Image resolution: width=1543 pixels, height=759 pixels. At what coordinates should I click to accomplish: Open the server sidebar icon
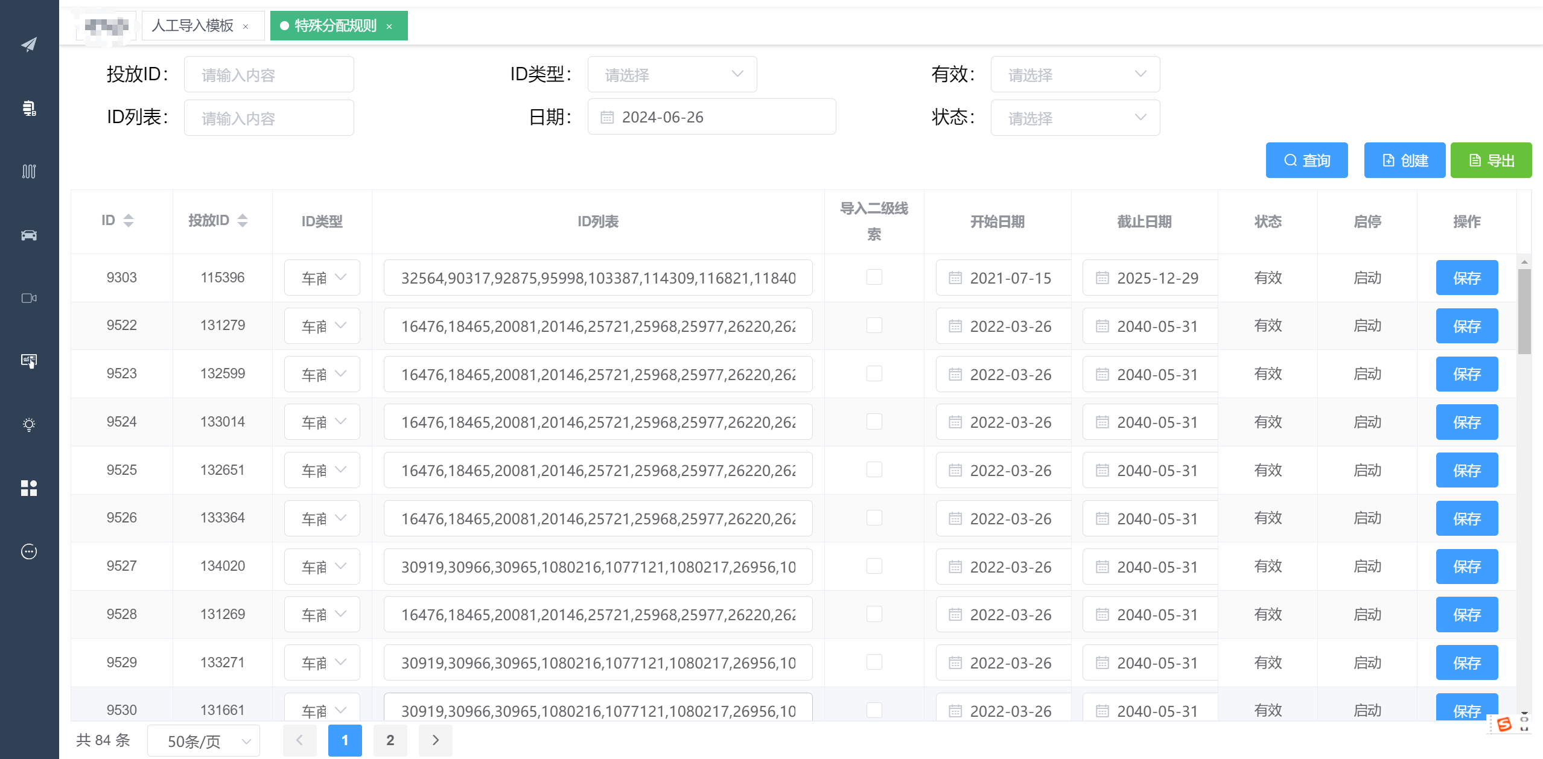pyautogui.click(x=29, y=108)
